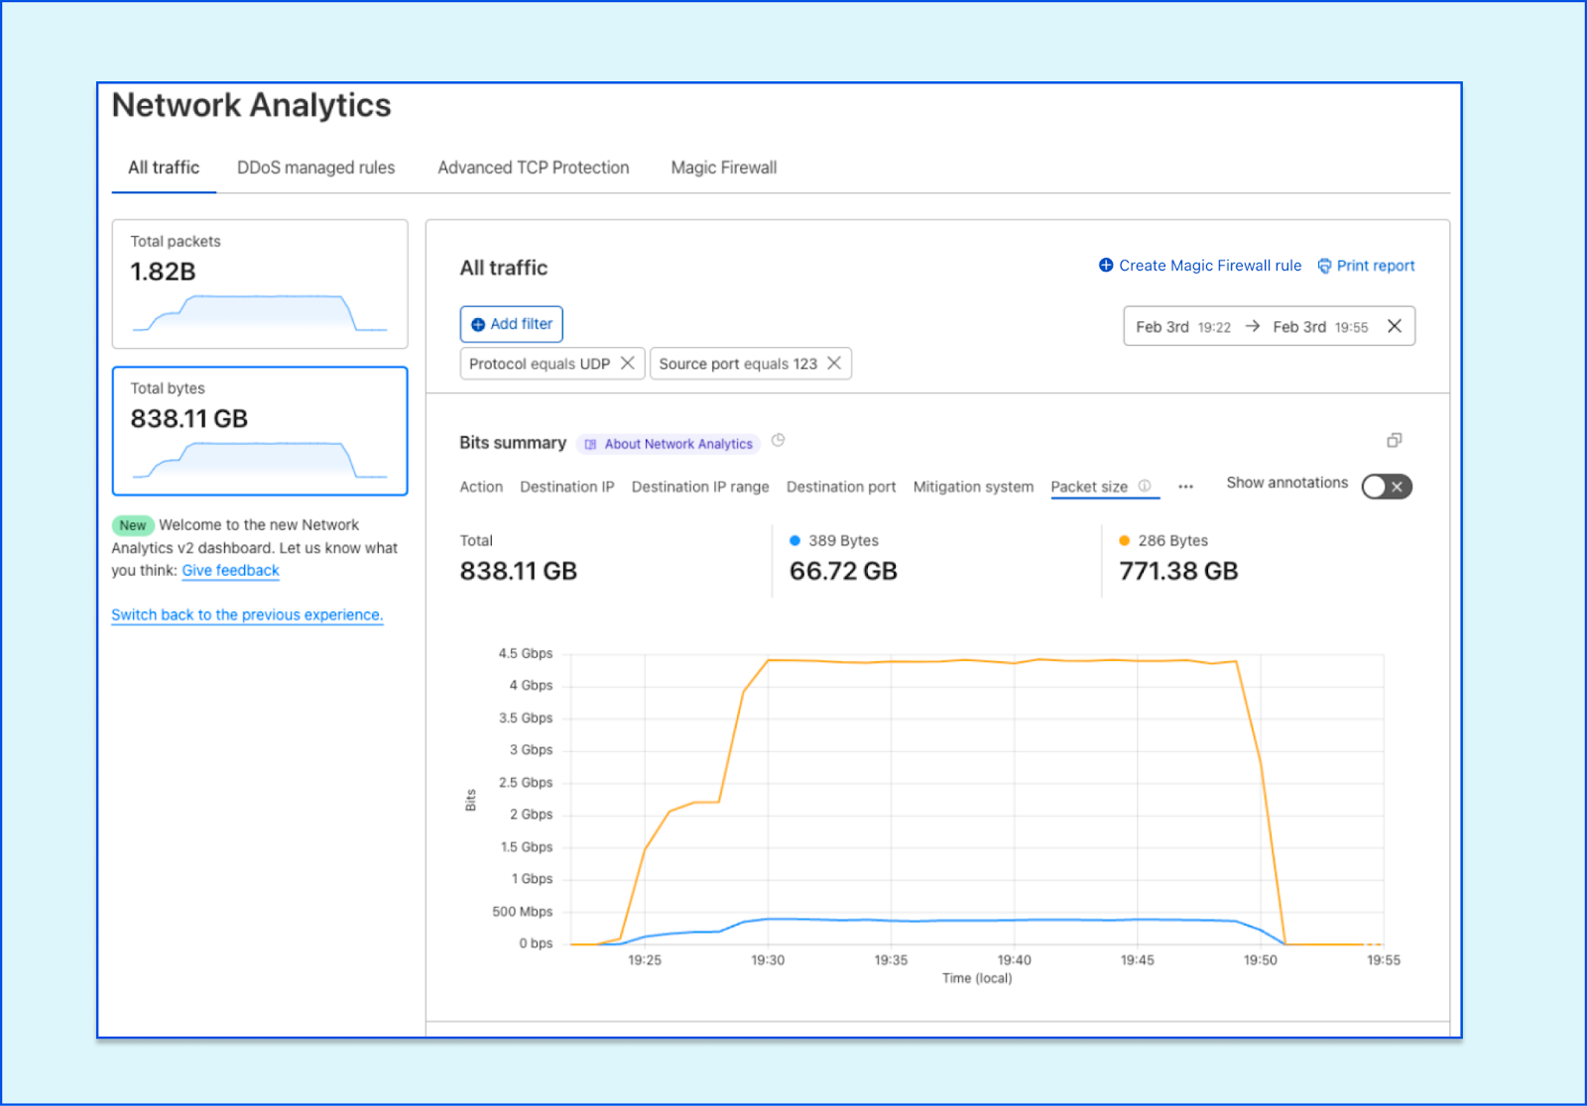Remove the Source port equals 123 filter

pos(834,364)
